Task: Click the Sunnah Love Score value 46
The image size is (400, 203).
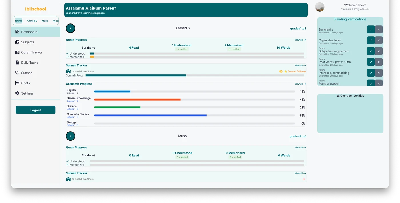Action: (281, 71)
